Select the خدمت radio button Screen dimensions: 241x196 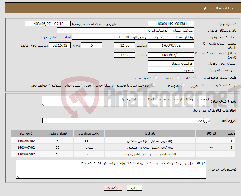(x=178, y=78)
